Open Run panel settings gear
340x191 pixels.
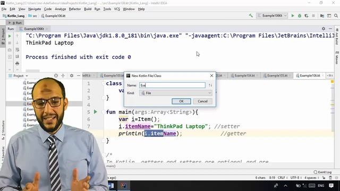point(324,29)
